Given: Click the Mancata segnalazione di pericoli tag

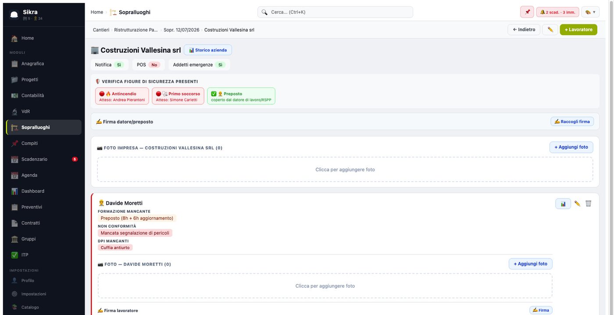Looking at the screenshot, I should 135,233.
